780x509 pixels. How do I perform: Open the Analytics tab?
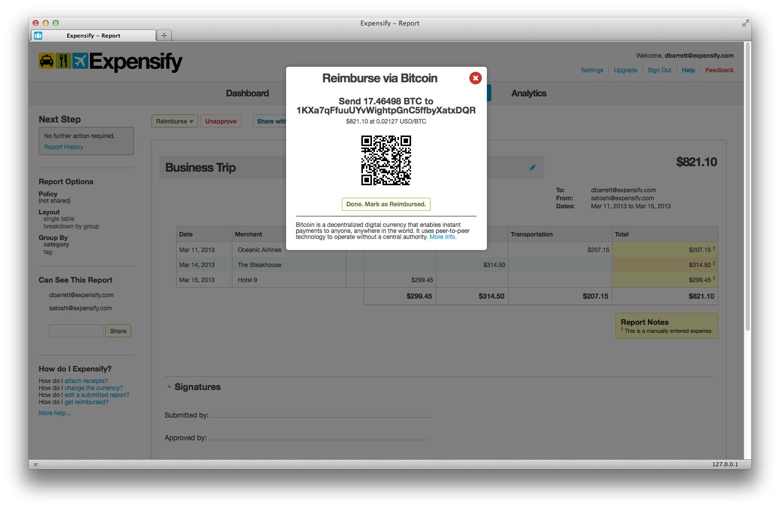tap(529, 93)
